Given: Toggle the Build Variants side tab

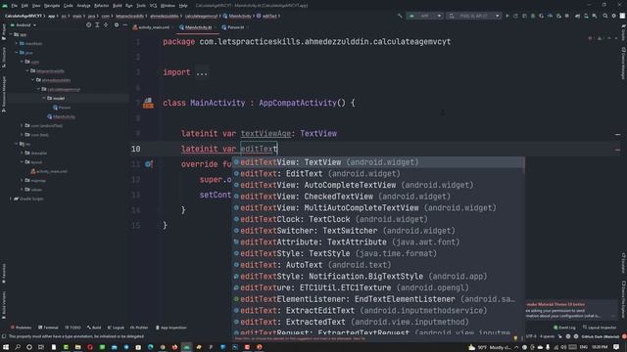Looking at the screenshot, I should pyautogui.click(x=4, y=305).
